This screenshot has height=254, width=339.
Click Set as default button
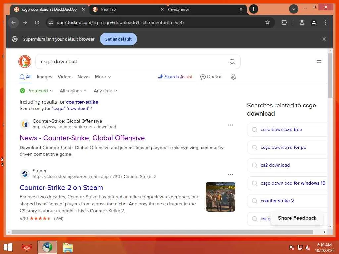[118, 39]
